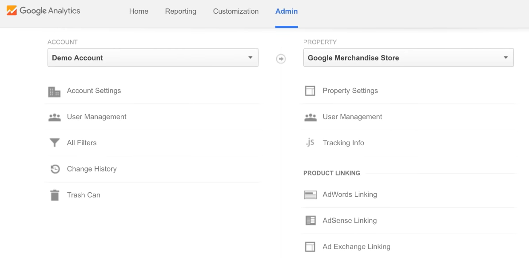Click the Change History clock icon

coord(55,169)
